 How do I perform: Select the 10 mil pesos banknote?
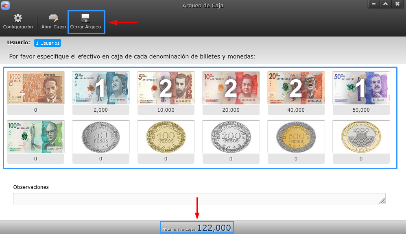click(231, 88)
